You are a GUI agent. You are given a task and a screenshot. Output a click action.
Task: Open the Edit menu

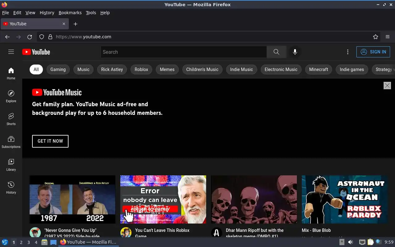pyautogui.click(x=17, y=13)
